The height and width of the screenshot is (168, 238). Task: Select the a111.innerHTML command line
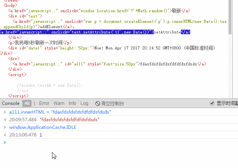[60, 112]
